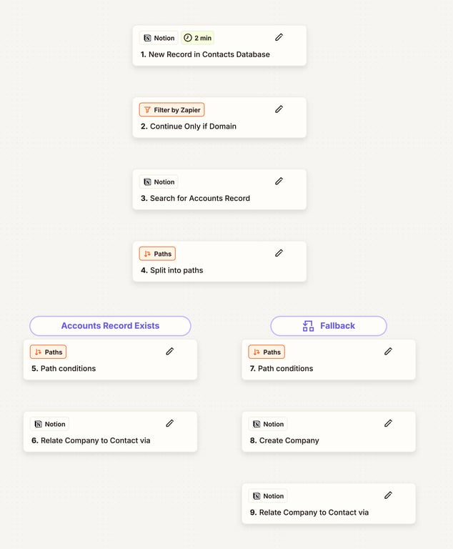Edit the Filter by Zapier step using pencil
453x549 pixels.
(x=279, y=109)
